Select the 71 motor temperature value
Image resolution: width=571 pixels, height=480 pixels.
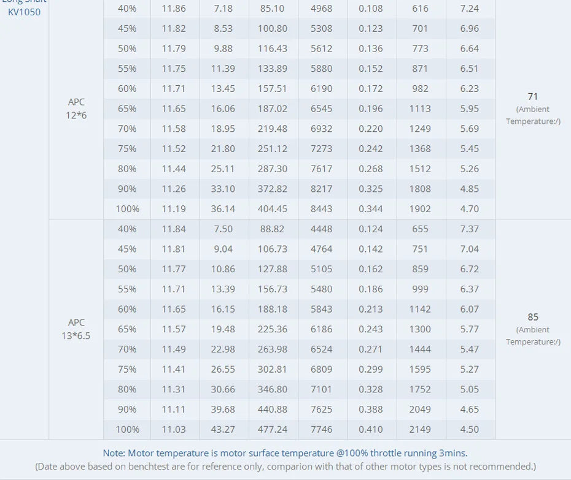pyautogui.click(x=533, y=96)
